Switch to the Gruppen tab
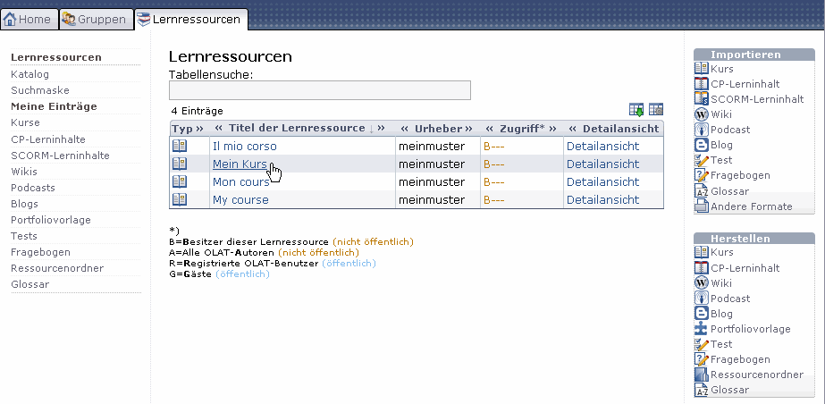Image resolution: width=825 pixels, height=404 pixels. click(x=97, y=19)
